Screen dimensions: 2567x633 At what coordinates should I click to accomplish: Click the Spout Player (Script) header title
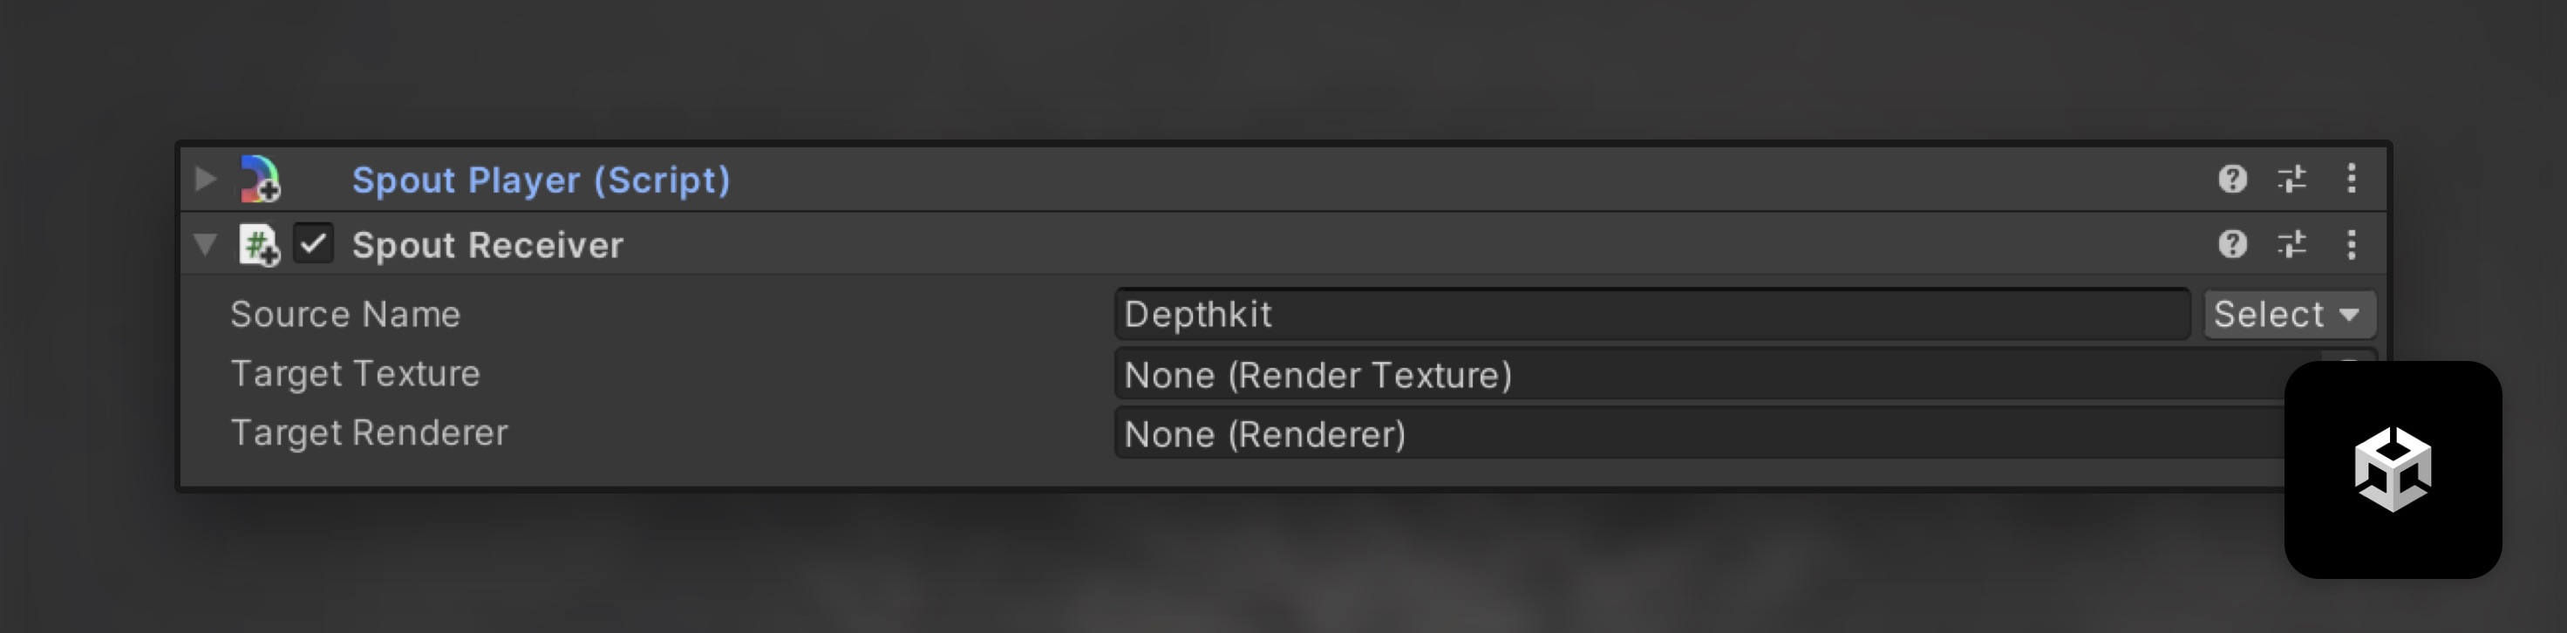(x=541, y=180)
